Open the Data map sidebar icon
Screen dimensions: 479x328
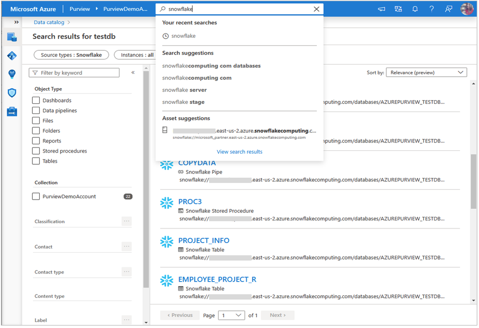pos(12,56)
